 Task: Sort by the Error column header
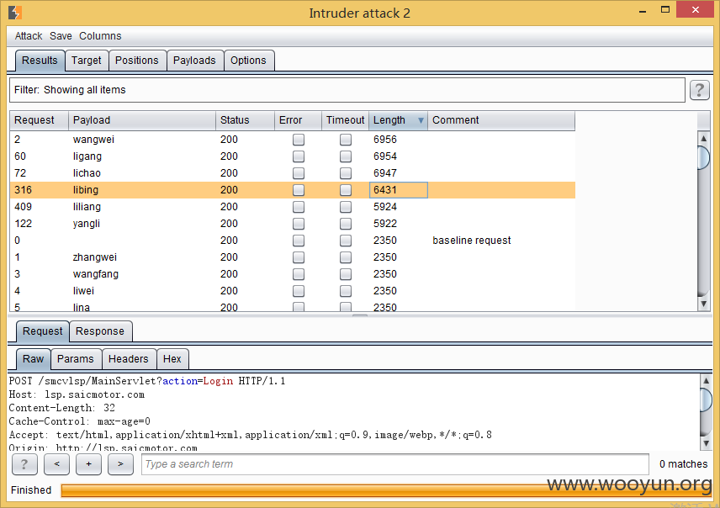[x=298, y=120]
